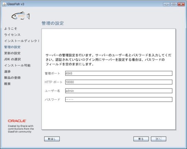Viewport: 187px width, 149px height.
Task: Select the JDK の選択 step
Action: [12, 59]
